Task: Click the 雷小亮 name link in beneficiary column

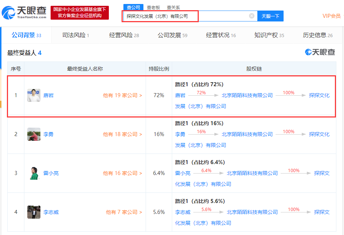Action: point(51,173)
